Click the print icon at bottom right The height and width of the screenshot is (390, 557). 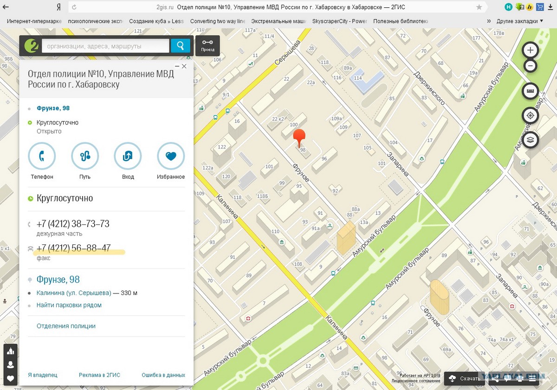[x=520, y=378]
